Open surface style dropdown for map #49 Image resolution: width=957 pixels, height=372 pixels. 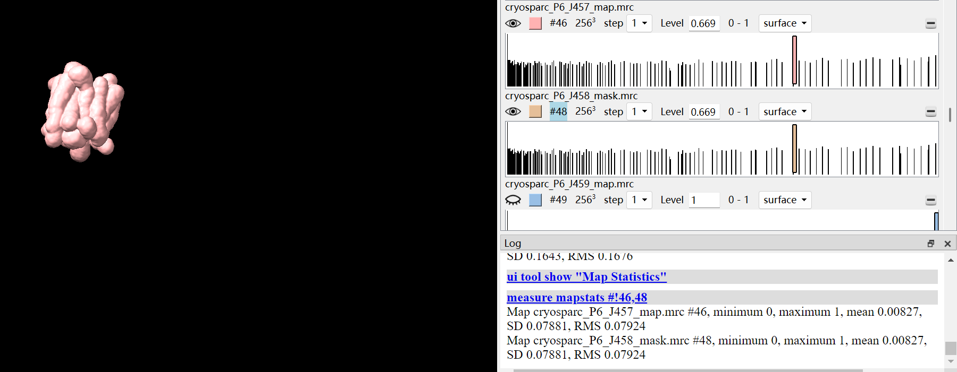[785, 200]
